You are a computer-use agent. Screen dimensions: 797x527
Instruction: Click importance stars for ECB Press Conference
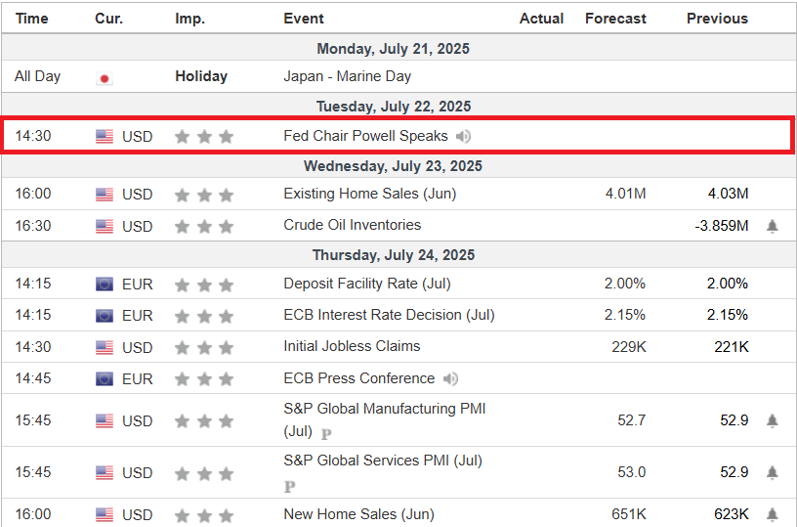tap(204, 379)
